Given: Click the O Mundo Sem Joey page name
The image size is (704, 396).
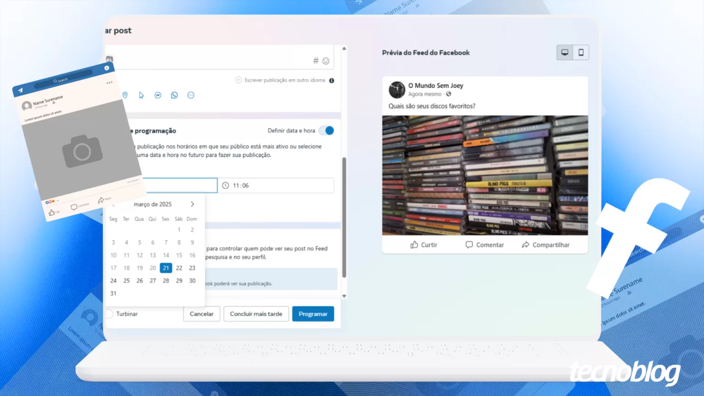Looking at the screenshot, I should click(436, 85).
